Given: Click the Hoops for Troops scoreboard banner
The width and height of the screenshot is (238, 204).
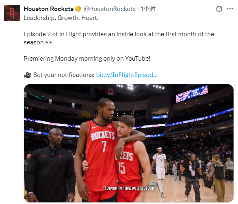Looking at the screenshot, I should pos(192,94).
